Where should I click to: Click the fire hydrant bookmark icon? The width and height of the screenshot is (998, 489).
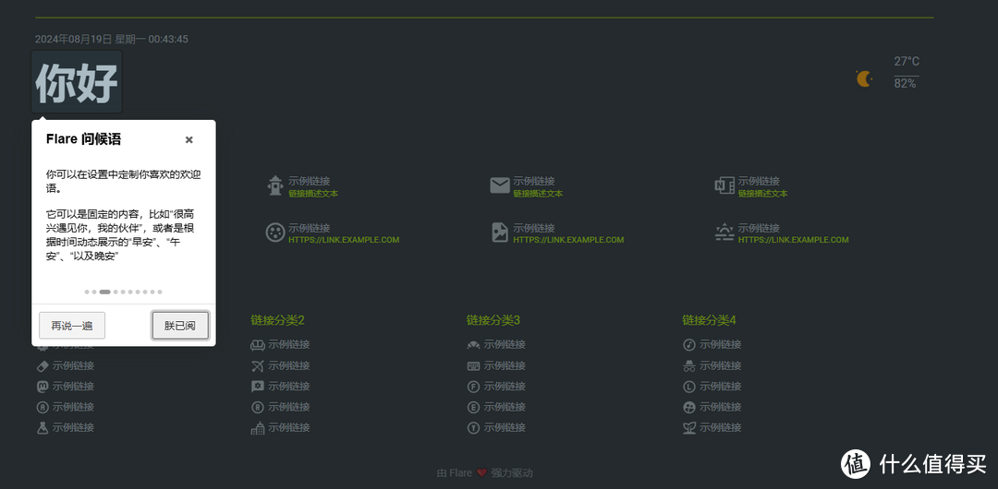point(274,185)
